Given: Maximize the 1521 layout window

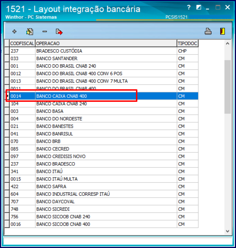Looking at the screenshot, I should pyautogui.click(x=218, y=7).
